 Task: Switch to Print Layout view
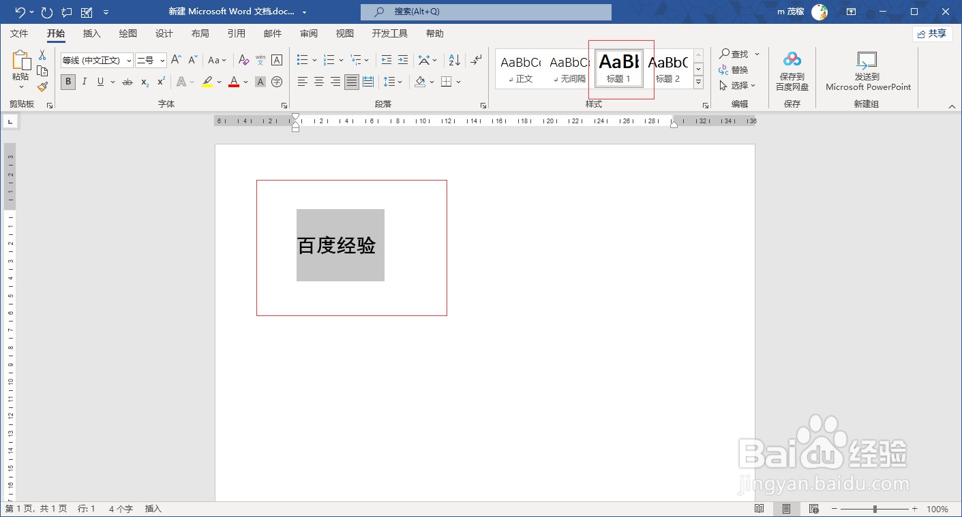[x=786, y=509]
